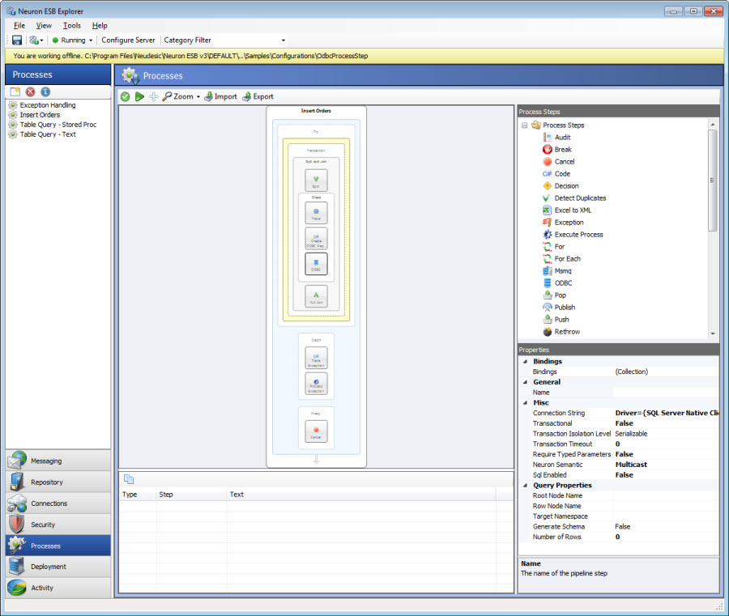Click the Configure Server button

pyautogui.click(x=128, y=40)
